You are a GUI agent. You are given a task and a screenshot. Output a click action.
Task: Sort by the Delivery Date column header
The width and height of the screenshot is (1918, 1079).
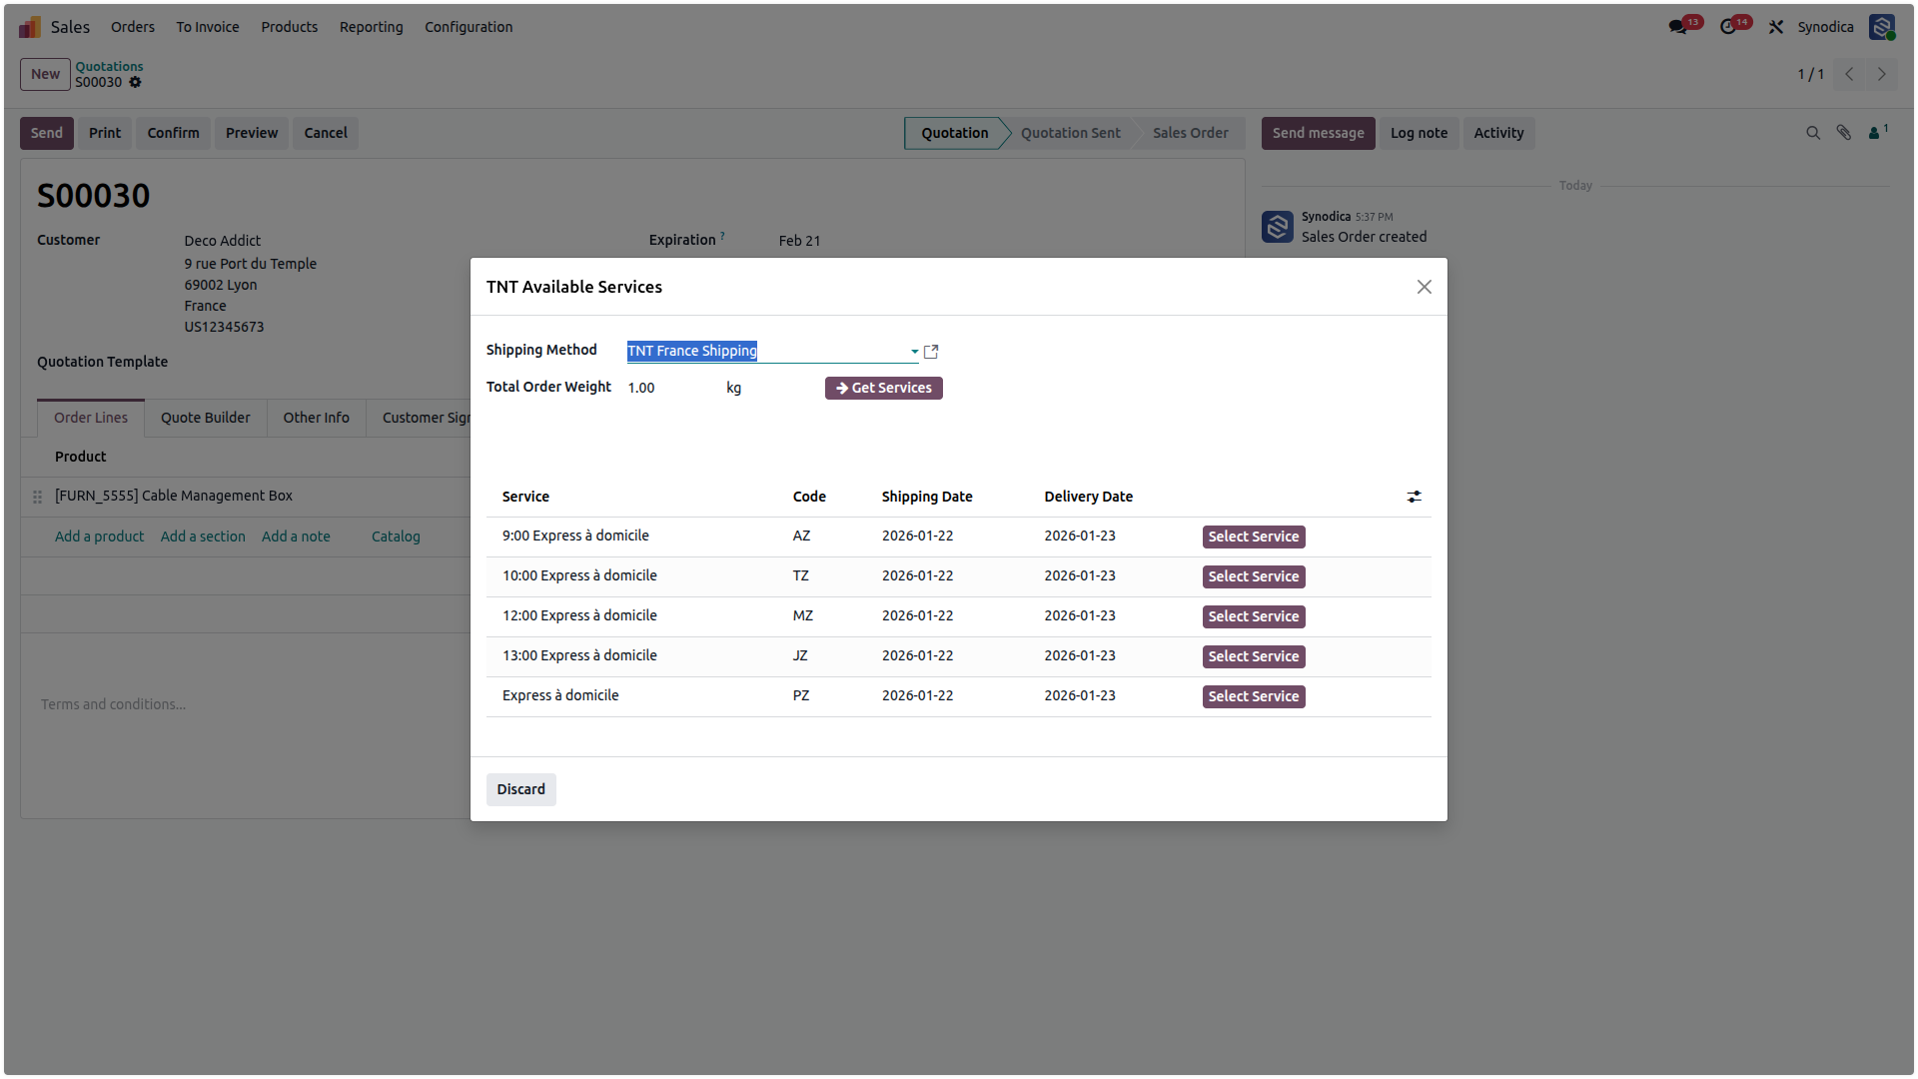pyautogui.click(x=1089, y=497)
